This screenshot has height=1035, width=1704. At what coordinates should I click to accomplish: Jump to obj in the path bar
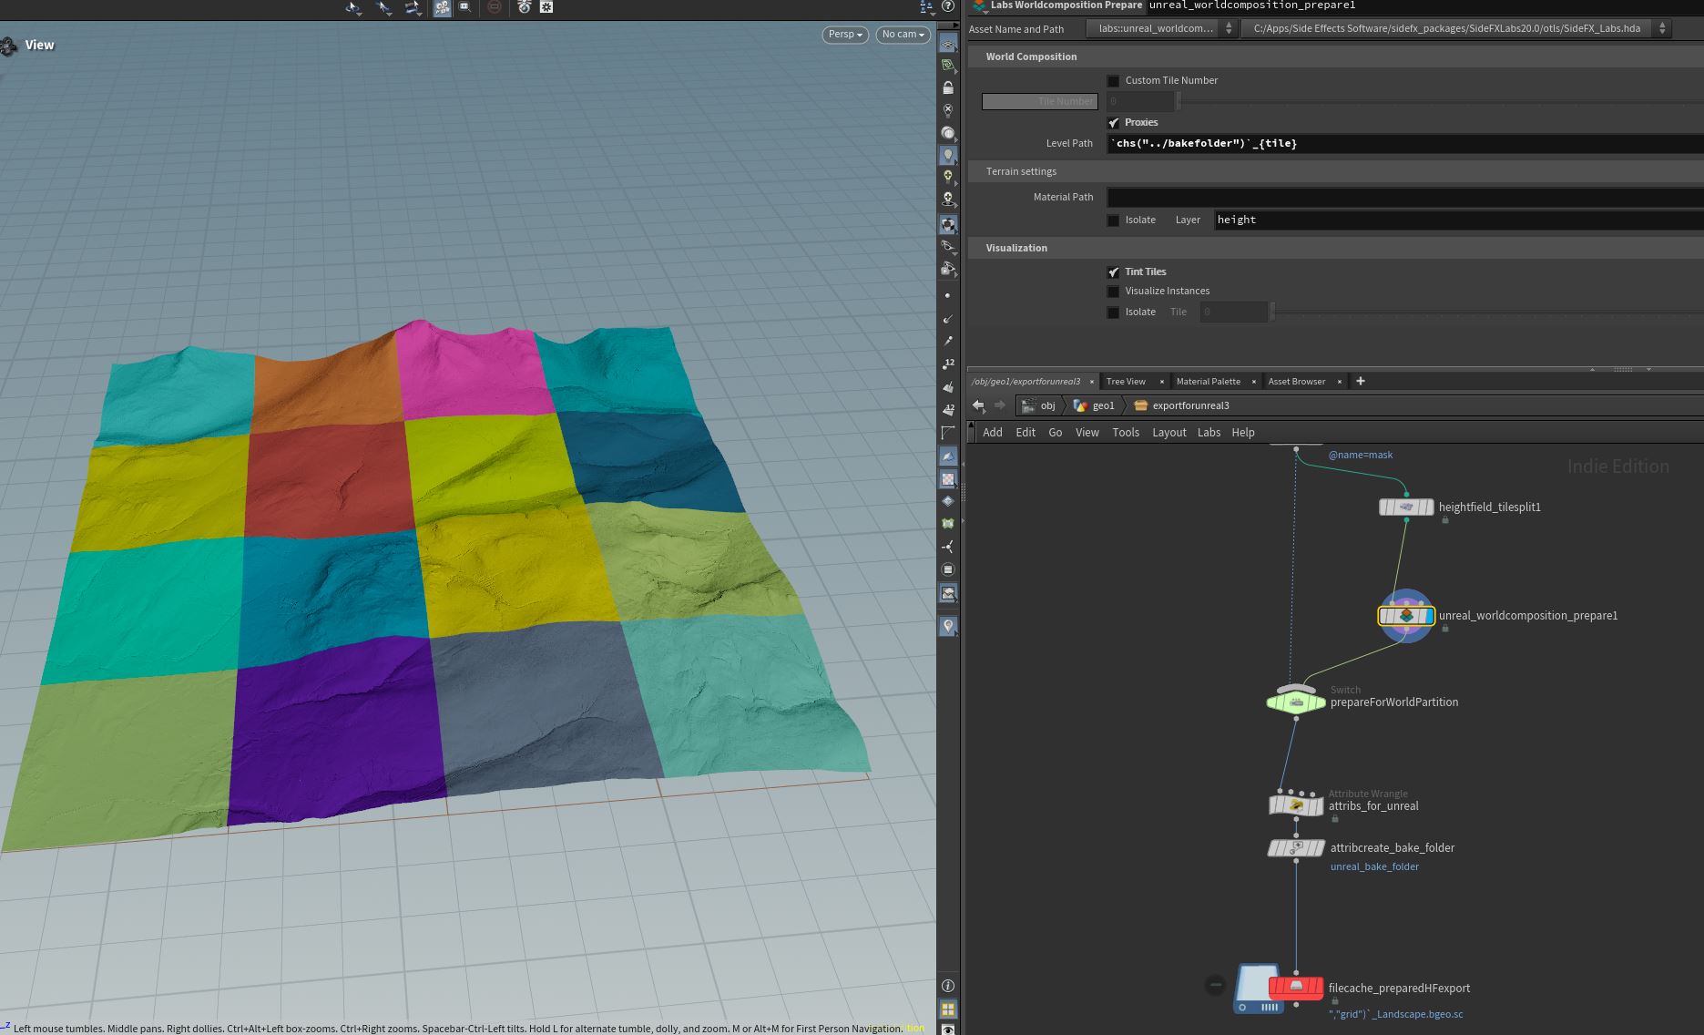[x=1039, y=405]
